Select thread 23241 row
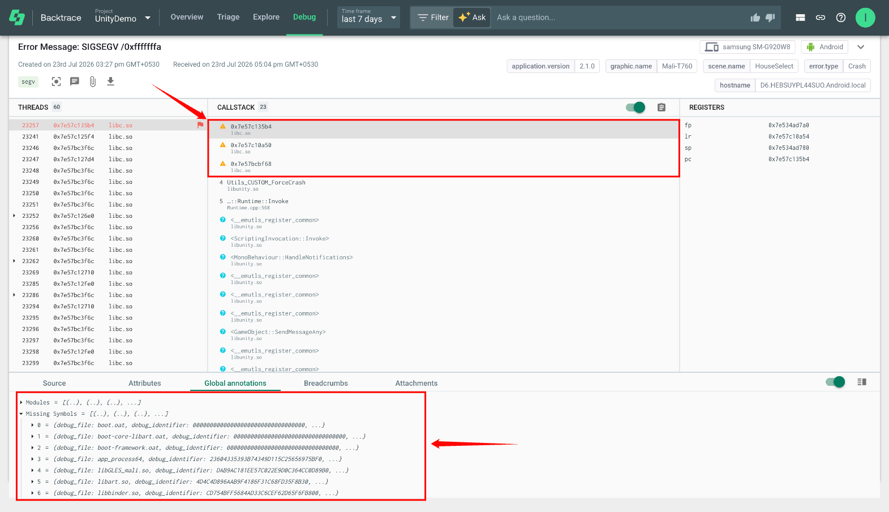The image size is (889, 512). tap(108, 136)
